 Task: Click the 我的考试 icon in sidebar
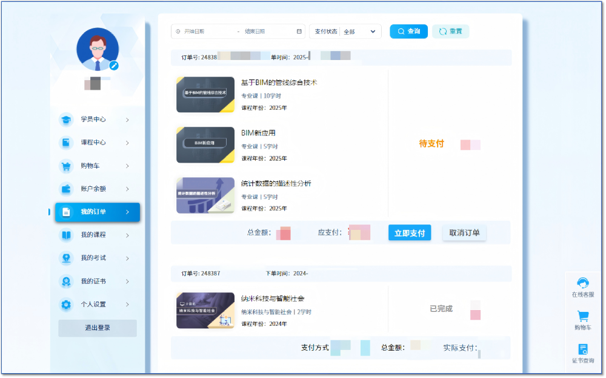click(65, 258)
